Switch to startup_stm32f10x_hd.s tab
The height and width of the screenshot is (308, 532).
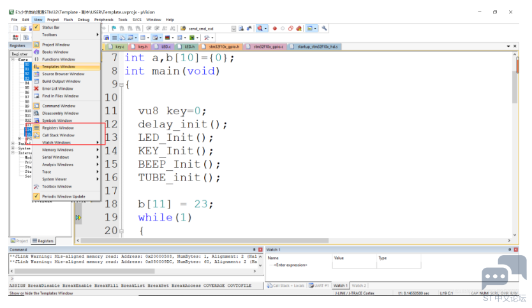[x=314, y=47]
